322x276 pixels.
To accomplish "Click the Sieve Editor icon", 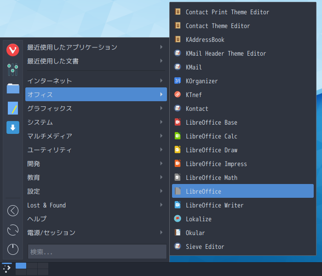I will tap(178, 246).
